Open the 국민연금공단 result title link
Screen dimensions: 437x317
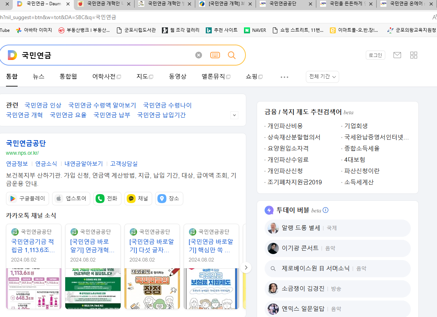[x=26, y=143]
